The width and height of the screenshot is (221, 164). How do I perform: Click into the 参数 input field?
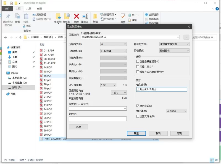click(98, 119)
